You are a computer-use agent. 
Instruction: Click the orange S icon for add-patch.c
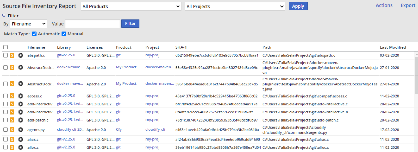(x=12, y=120)
